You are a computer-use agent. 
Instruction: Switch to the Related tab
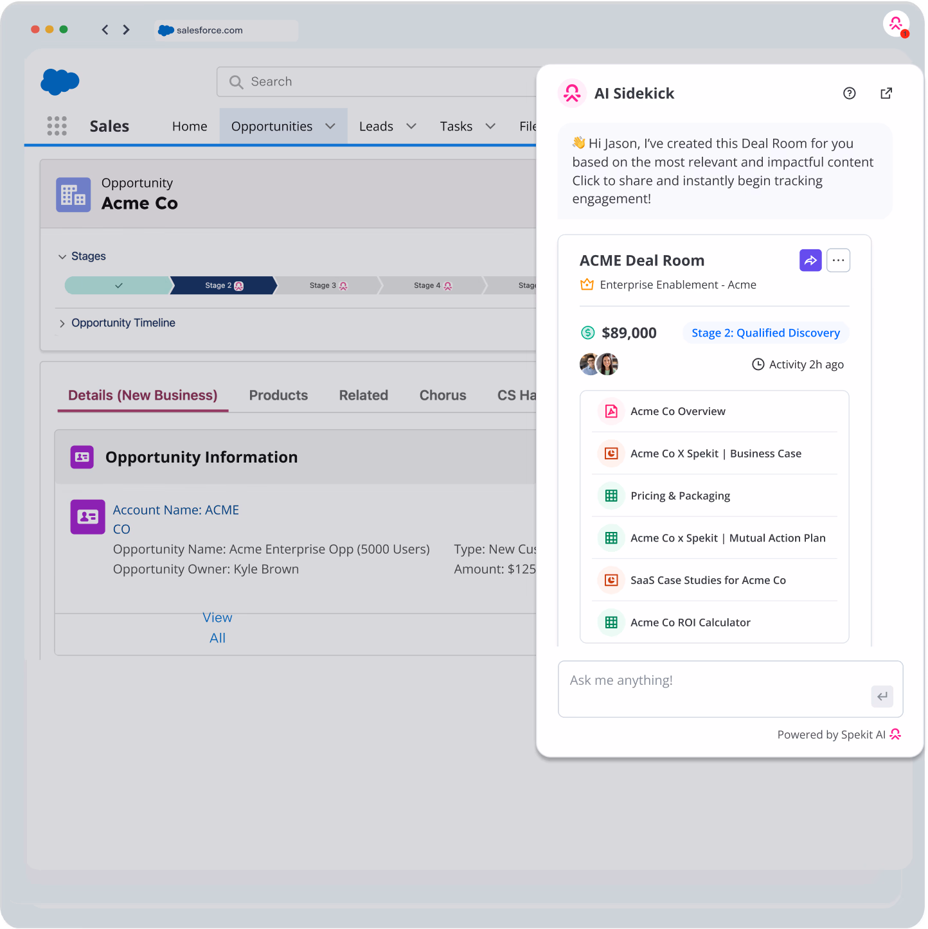coord(364,395)
